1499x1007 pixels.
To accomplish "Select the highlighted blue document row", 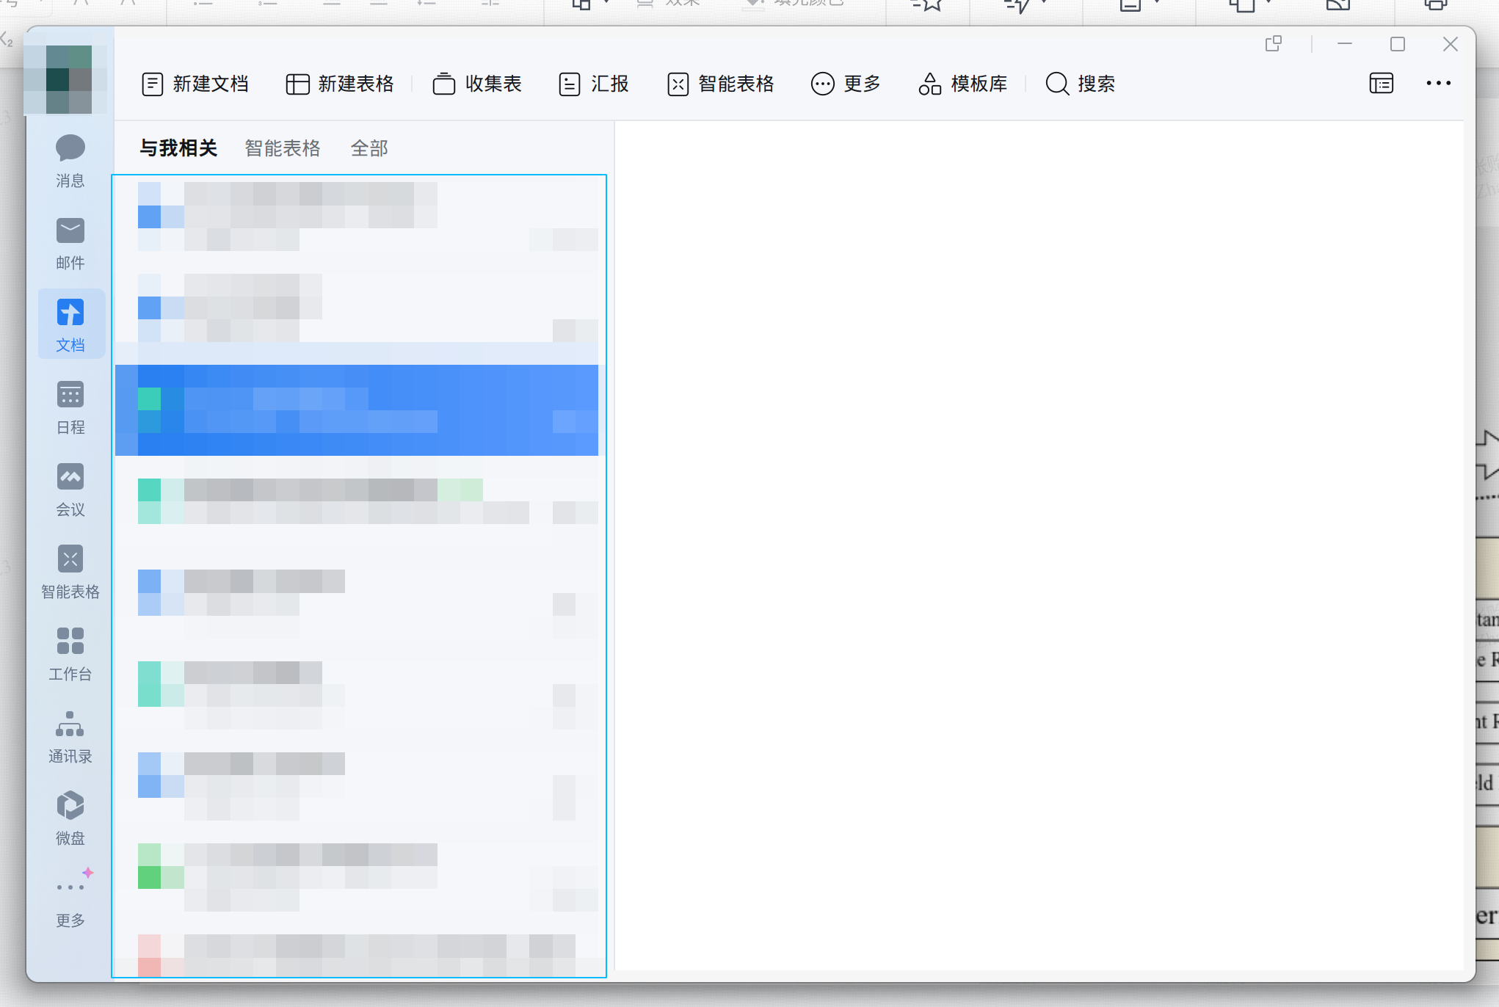I will click(x=357, y=410).
